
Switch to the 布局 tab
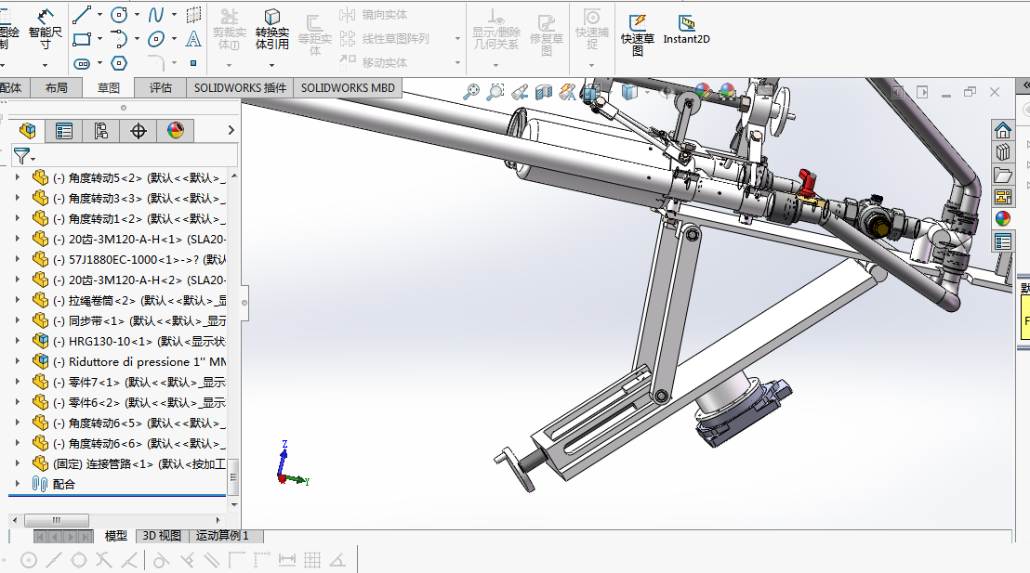(x=57, y=87)
